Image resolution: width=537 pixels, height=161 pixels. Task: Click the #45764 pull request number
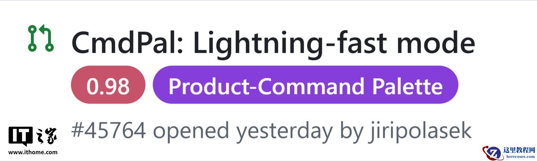click(x=108, y=131)
